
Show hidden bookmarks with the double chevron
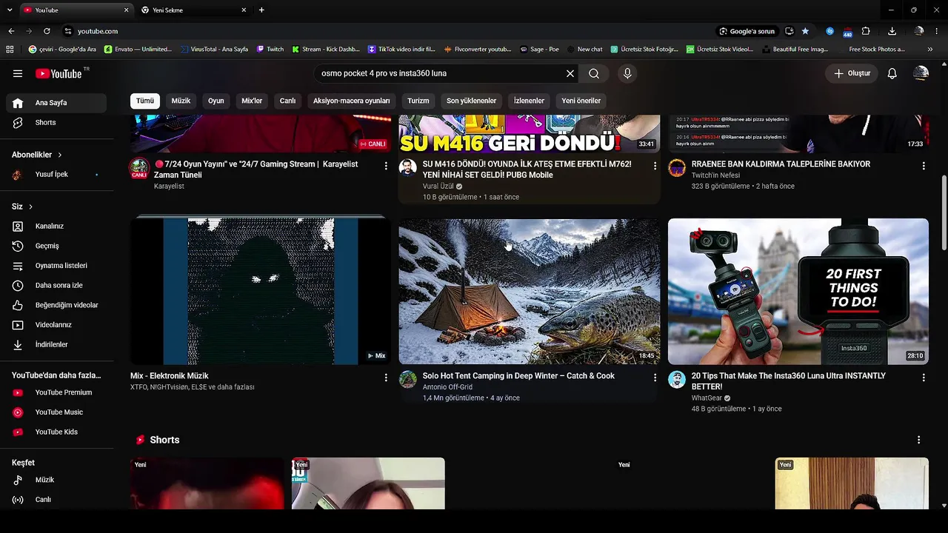(931, 50)
